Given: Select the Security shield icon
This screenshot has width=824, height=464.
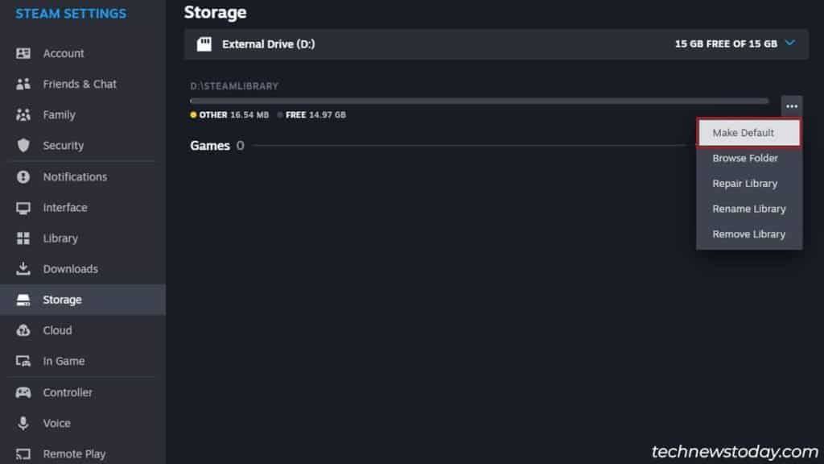Looking at the screenshot, I should coord(23,146).
